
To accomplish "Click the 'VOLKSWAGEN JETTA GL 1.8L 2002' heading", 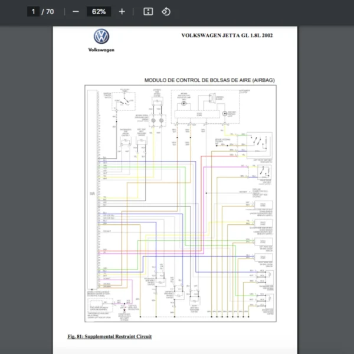I will tap(227, 35).
